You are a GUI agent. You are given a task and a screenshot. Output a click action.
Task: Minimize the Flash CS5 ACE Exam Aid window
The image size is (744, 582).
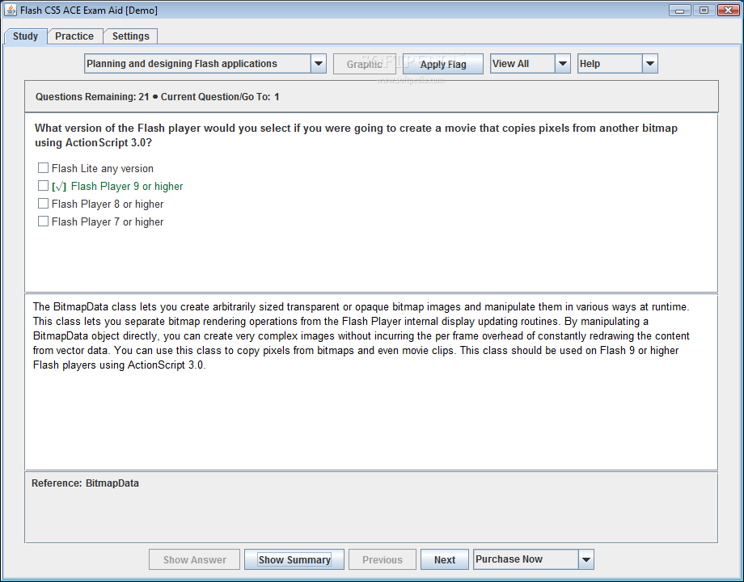point(679,10)
